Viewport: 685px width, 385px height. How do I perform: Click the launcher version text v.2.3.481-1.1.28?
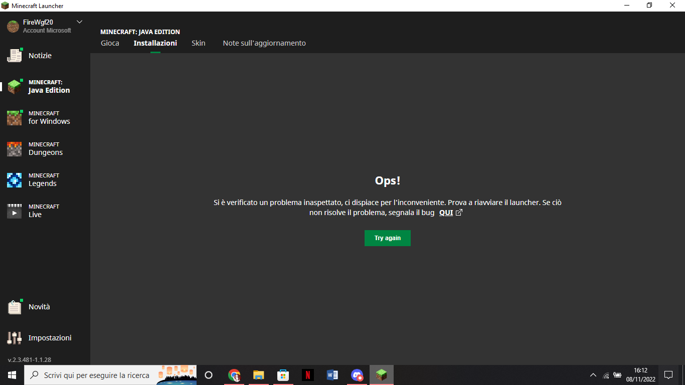pos(30,360)
